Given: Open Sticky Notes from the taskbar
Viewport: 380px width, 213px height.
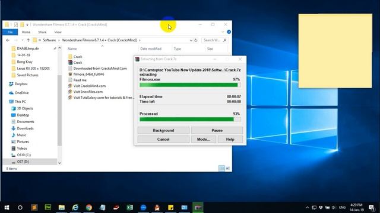Looking at the screenshot, I should [x=170, y=208].
